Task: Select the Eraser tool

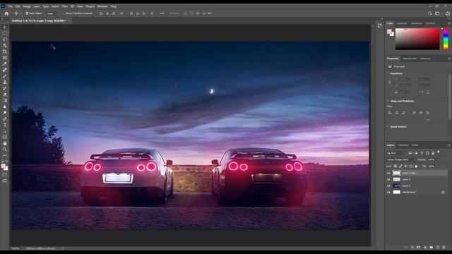Action: [x=5, y=94]
